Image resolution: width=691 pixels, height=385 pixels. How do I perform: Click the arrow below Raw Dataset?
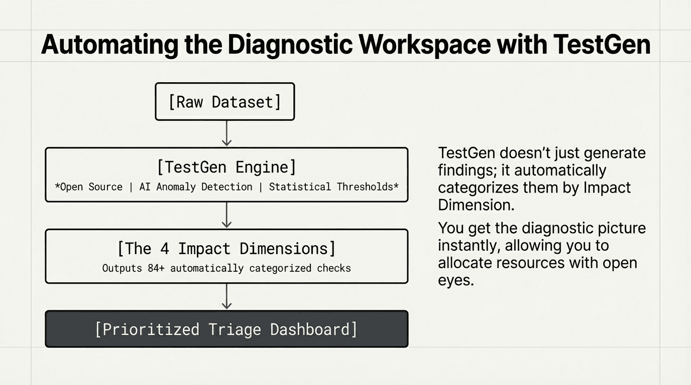click(x=226, y=133)
